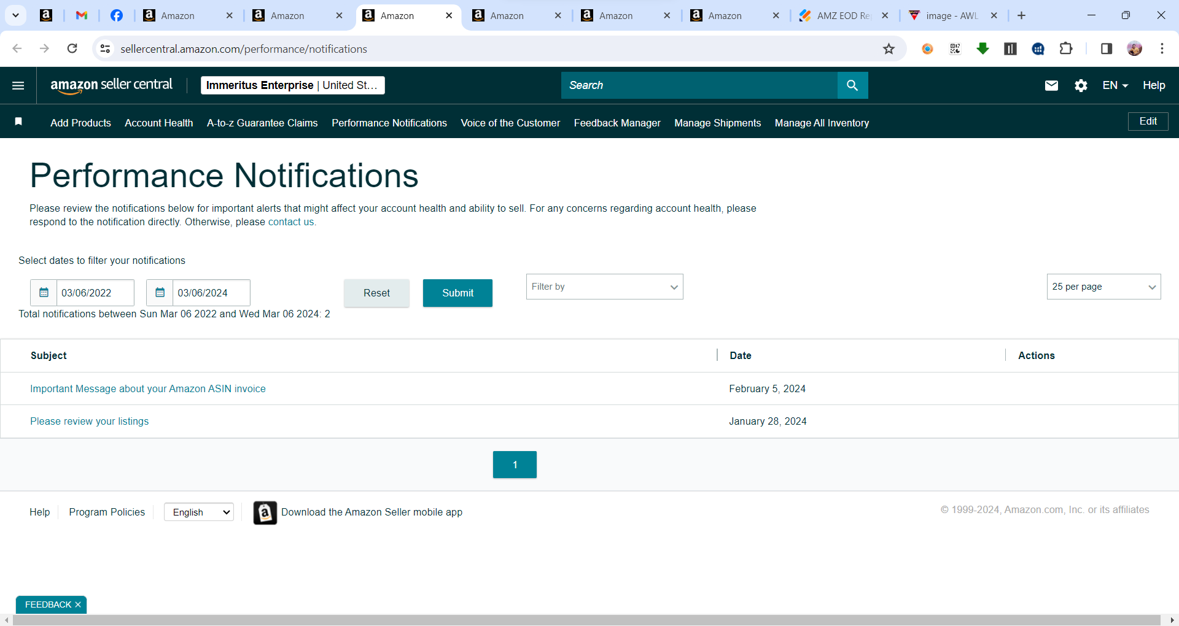Expand the 25 per page dropdown

(x=1103, y=287)
